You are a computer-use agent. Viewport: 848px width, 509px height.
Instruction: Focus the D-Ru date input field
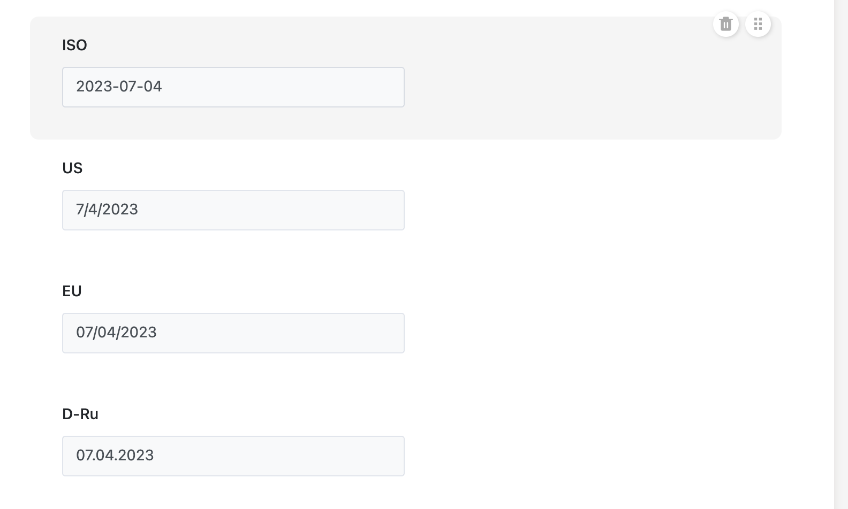pos(233,456)
